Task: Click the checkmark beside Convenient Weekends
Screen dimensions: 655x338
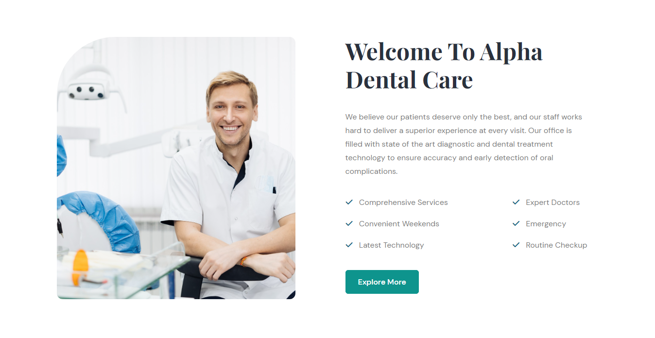Action: (x=349, y=223)
